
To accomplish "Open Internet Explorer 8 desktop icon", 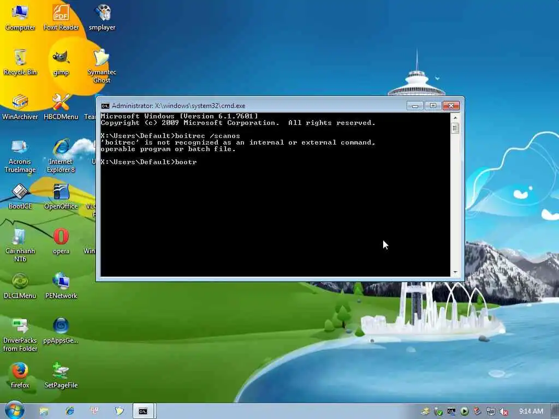I will pos(61,155).
